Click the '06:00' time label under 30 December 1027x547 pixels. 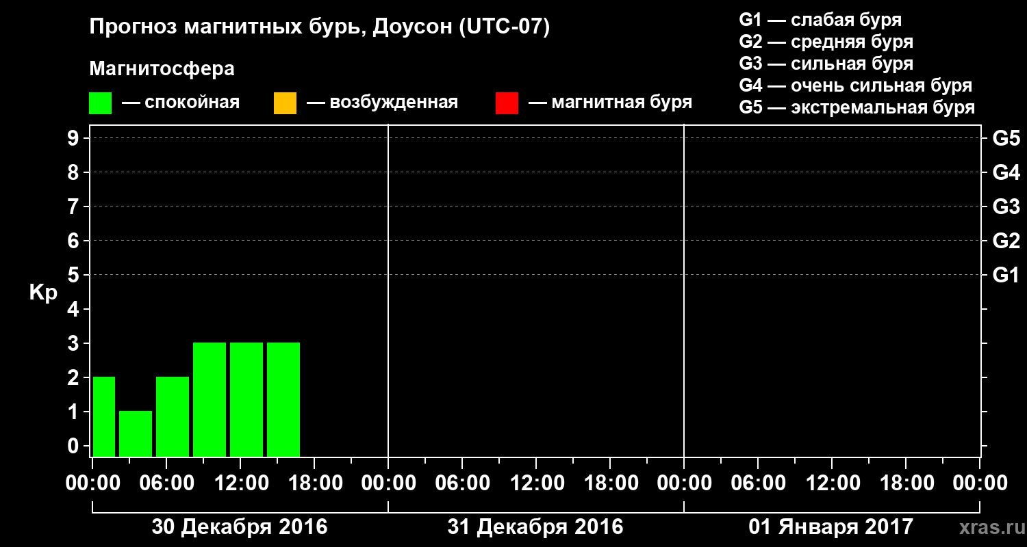point(166,483)
